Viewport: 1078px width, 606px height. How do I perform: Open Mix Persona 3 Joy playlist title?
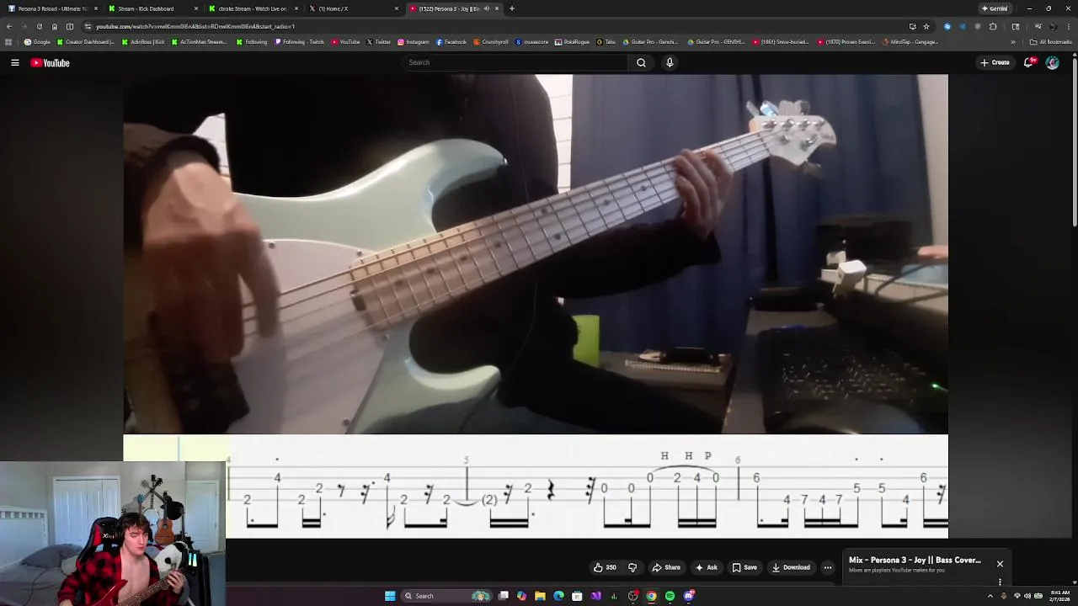(x=915, y=560)
